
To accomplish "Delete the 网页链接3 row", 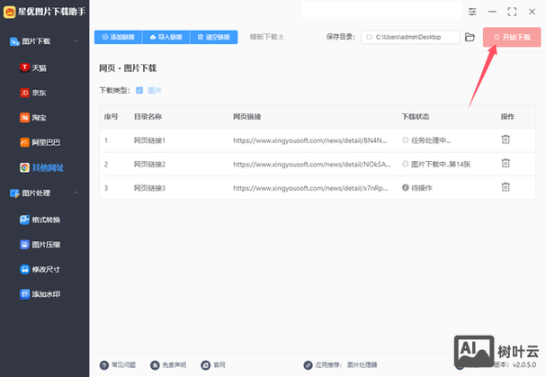I will (506, 187).
